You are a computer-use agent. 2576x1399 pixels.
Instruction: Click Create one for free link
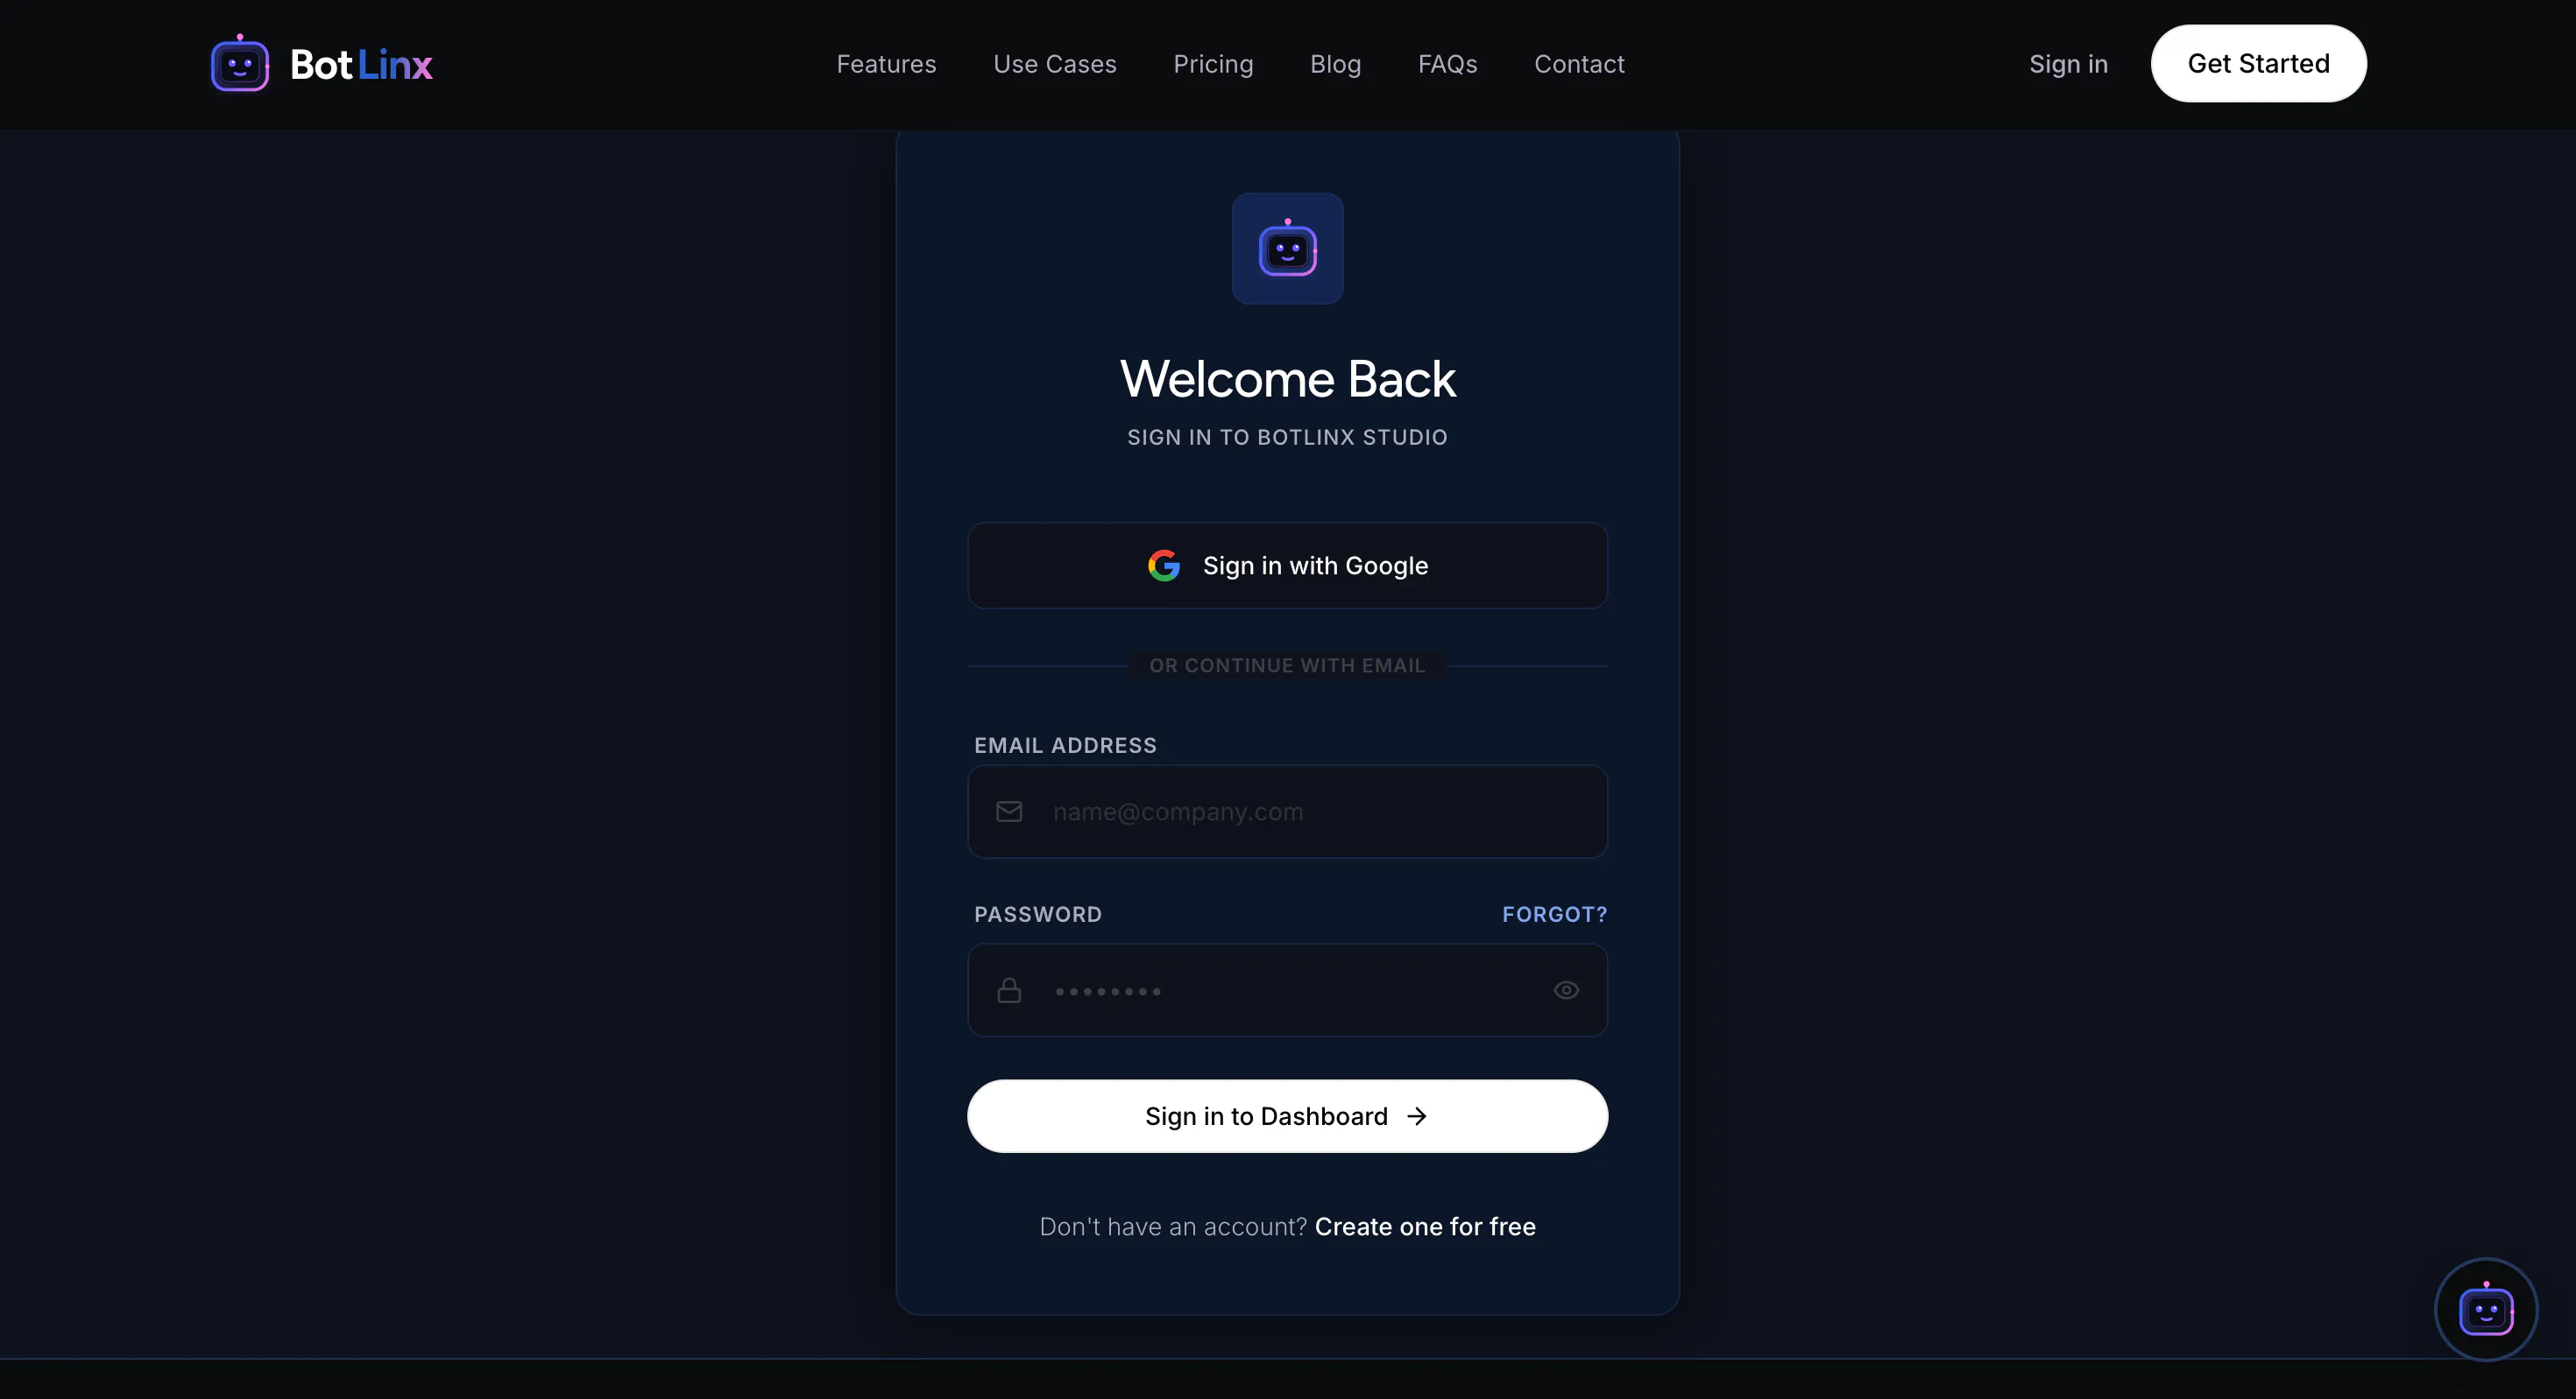click(x=1425, y=1227)
